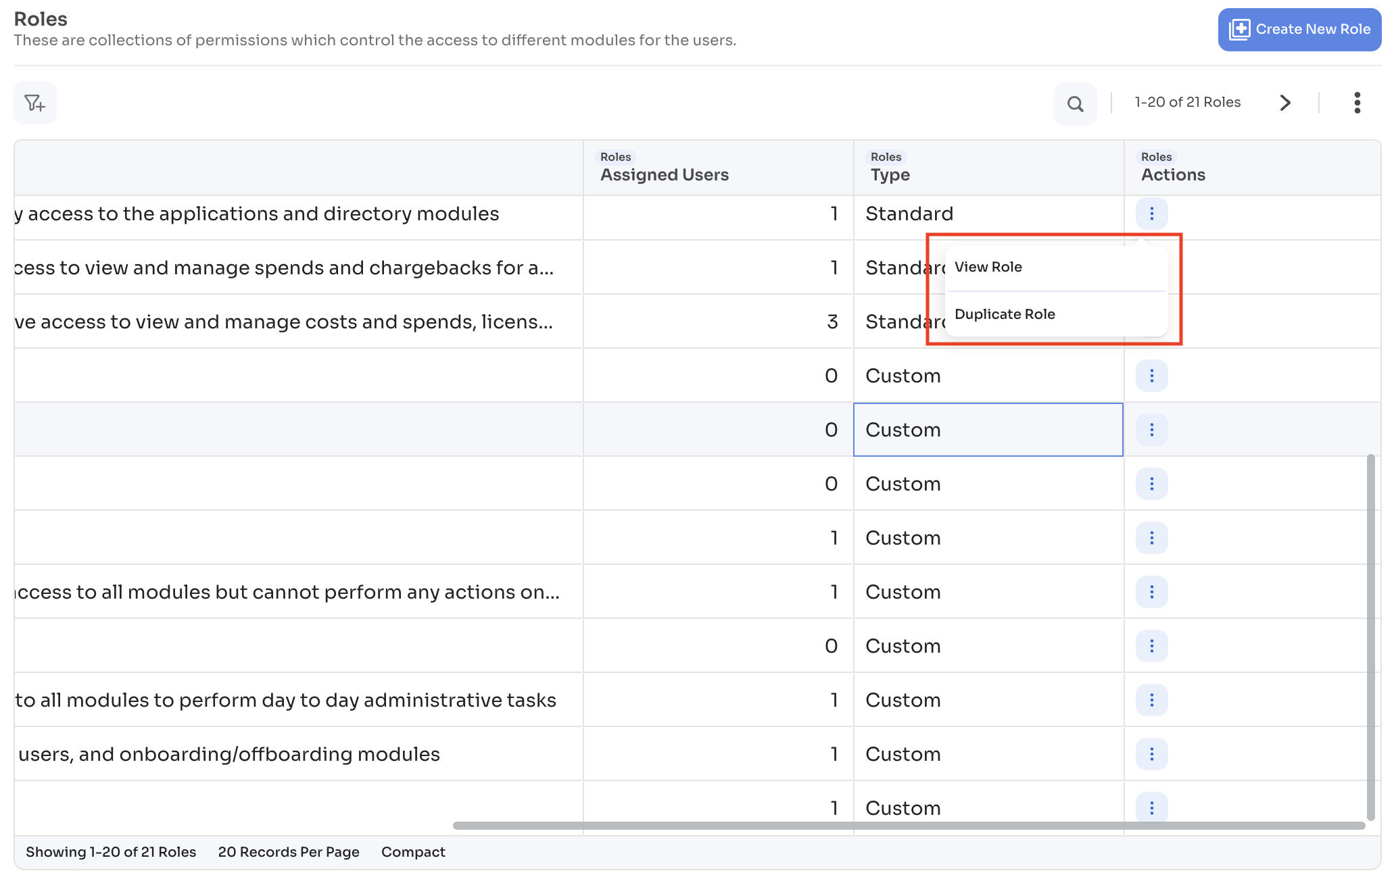The width and height of the screenshot is (1394, 877).
Task: Open actions menu for first Standard role
Action: [x=1151, y=214]
